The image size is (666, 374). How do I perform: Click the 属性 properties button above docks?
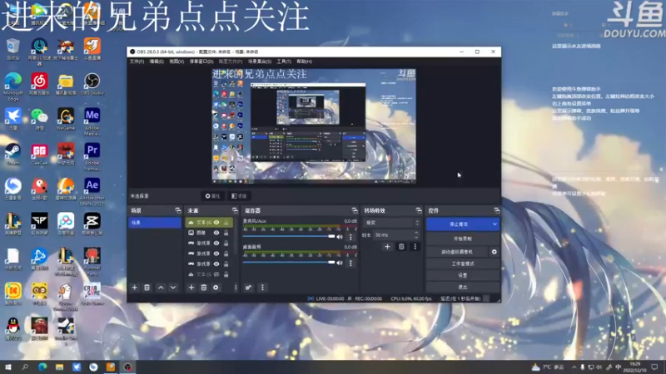(213, 196)
